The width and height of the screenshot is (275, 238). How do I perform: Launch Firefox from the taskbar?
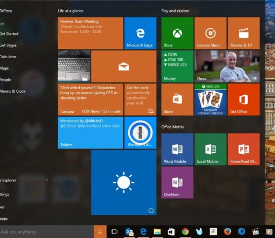(227, 231)
